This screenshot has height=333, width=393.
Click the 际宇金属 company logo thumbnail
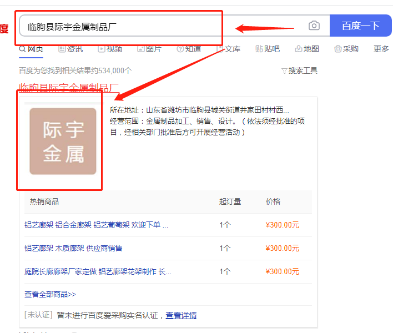pos(63,141)
